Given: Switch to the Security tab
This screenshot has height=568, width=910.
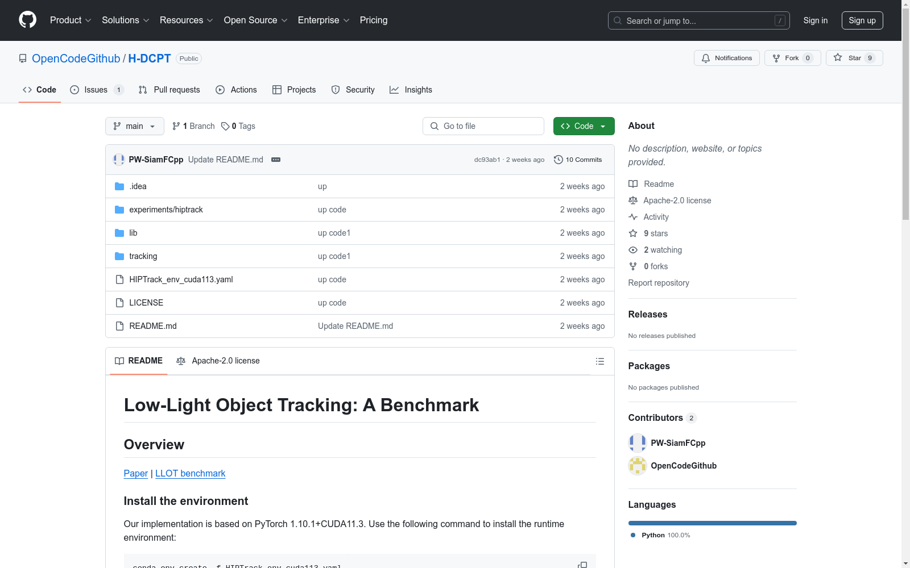Looking at the screenshot, I should click(x=353, y=90).
